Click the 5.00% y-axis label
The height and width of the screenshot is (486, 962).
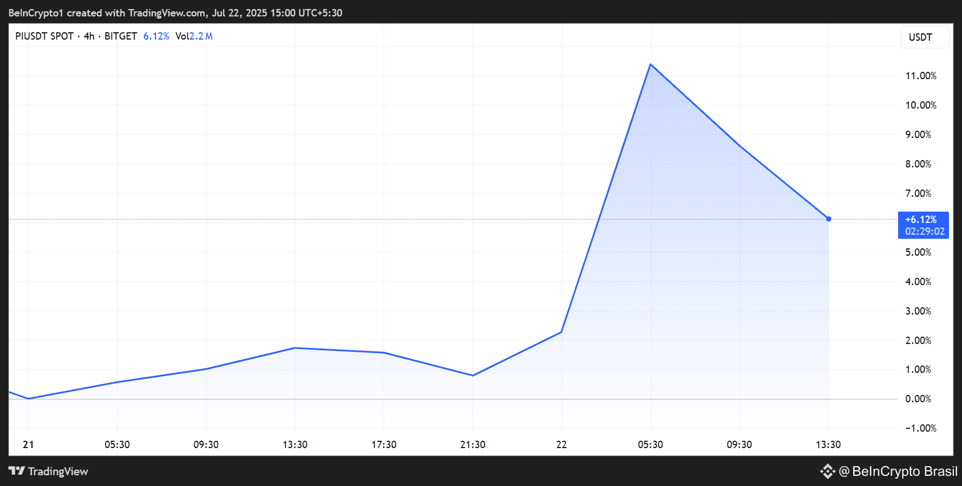pos(918,252)
